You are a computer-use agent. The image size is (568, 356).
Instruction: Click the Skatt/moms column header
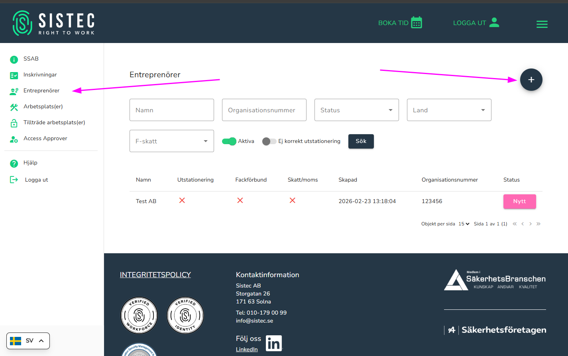(x=303, y=180)
